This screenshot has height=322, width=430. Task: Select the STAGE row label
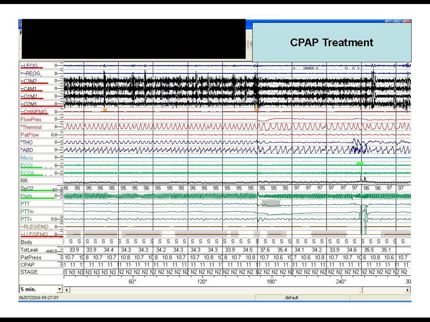pos(29,272)
